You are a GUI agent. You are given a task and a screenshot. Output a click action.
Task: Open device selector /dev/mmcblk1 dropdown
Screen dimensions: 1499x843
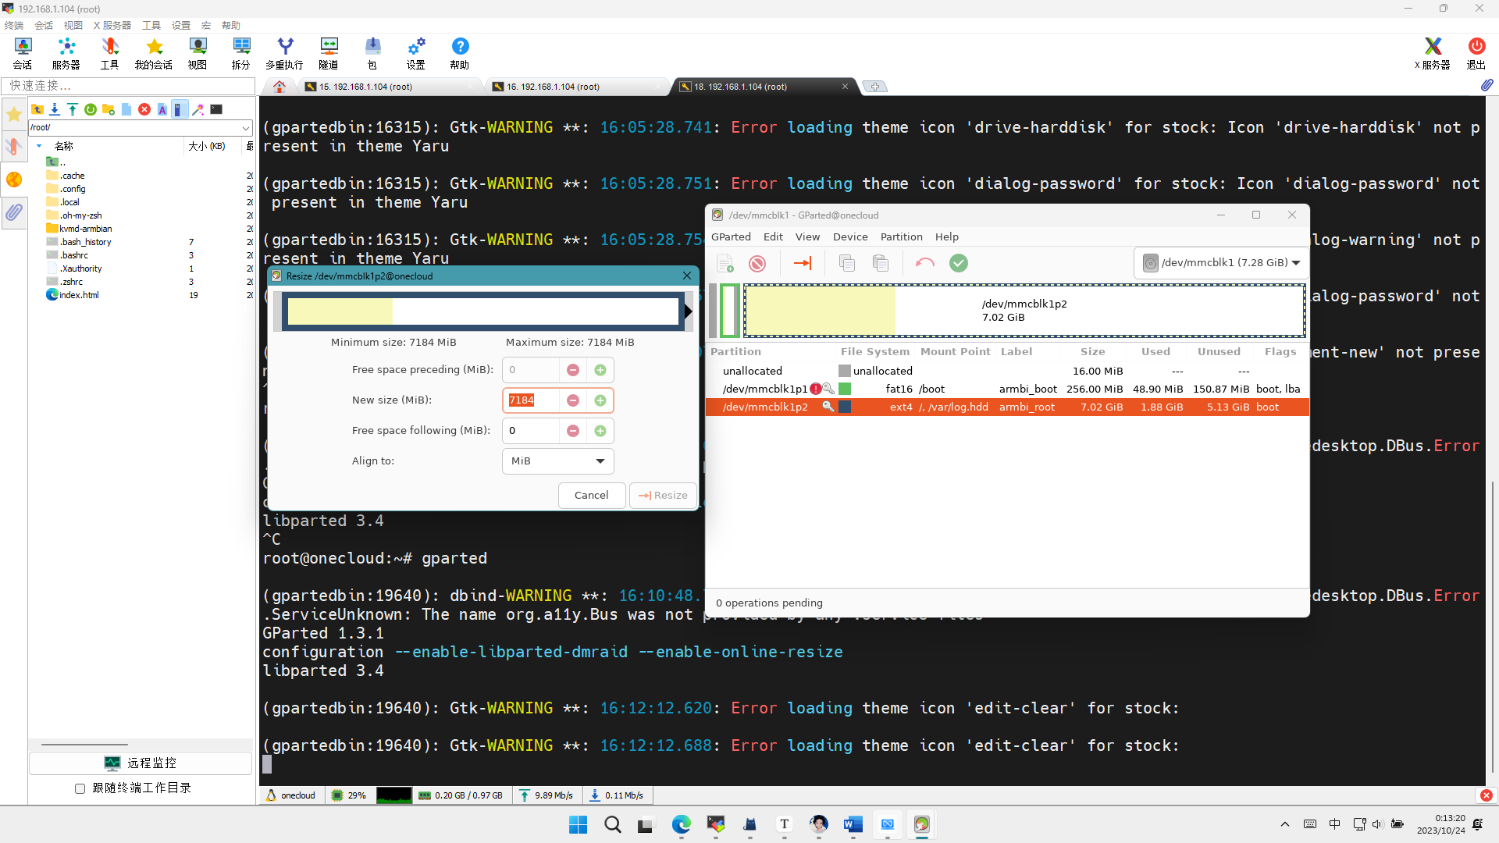click(1222, 263)
